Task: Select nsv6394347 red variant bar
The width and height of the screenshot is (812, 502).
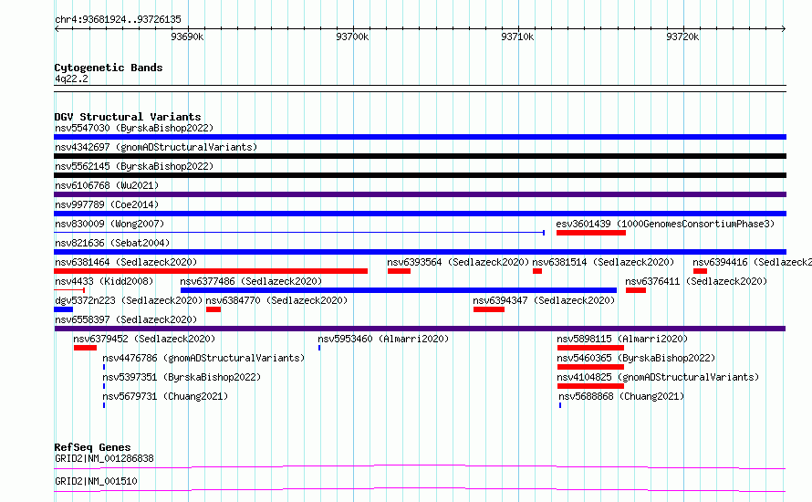Action: point(489,309)
